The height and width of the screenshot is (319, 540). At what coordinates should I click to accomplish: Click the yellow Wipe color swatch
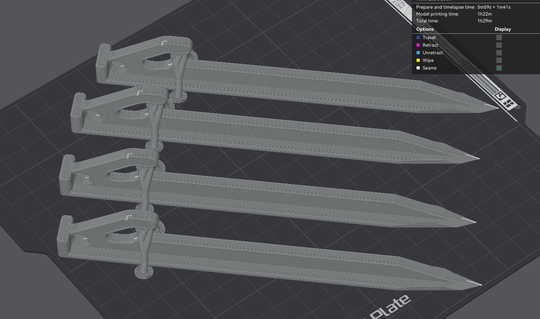point(418,60)
